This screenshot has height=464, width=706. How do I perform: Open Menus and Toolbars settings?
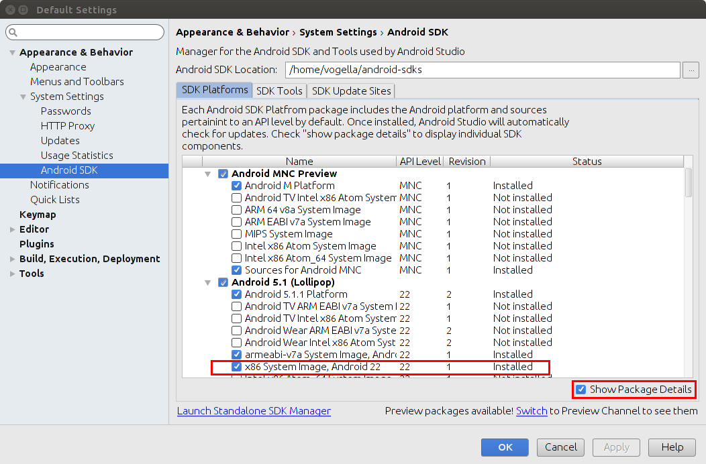click(77, 82)
